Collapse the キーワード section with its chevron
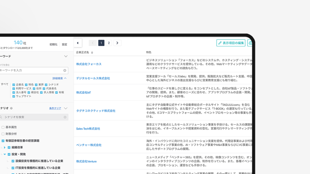 click(x=66, y=56)
